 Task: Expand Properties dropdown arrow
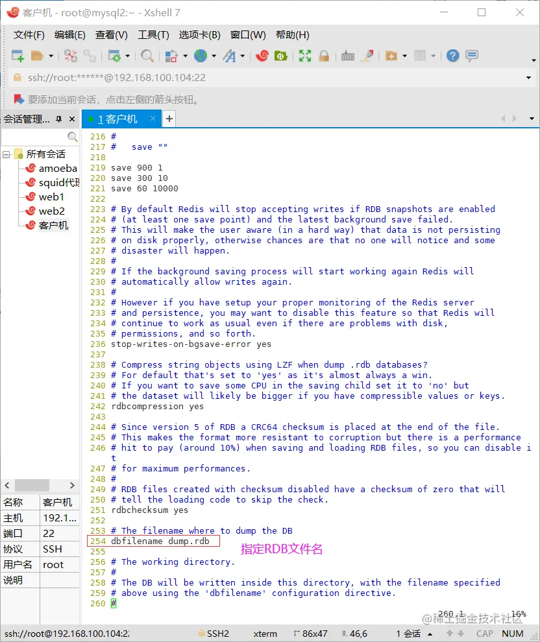click(x=127, y=56)
